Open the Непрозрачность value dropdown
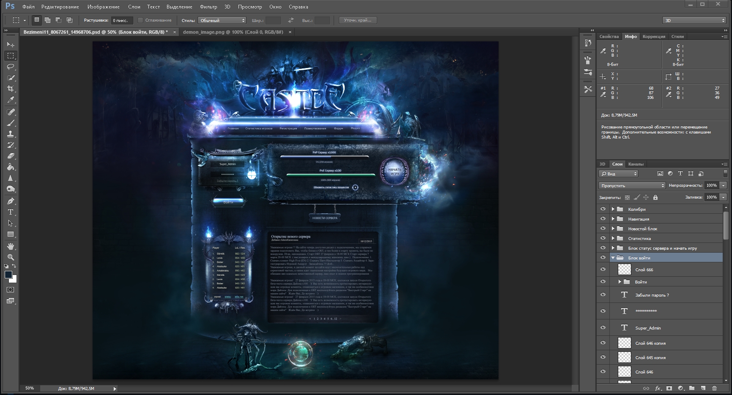The image size is (732, 395). (x=724, y=185)
